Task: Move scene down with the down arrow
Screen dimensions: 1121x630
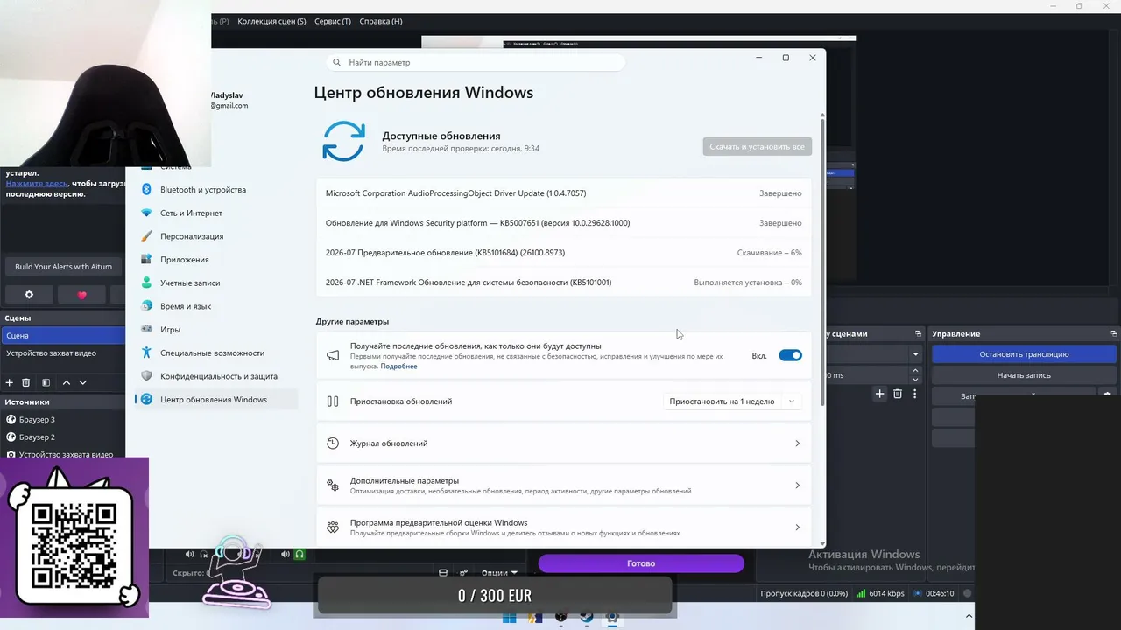Action: click(x=83, y=382)
